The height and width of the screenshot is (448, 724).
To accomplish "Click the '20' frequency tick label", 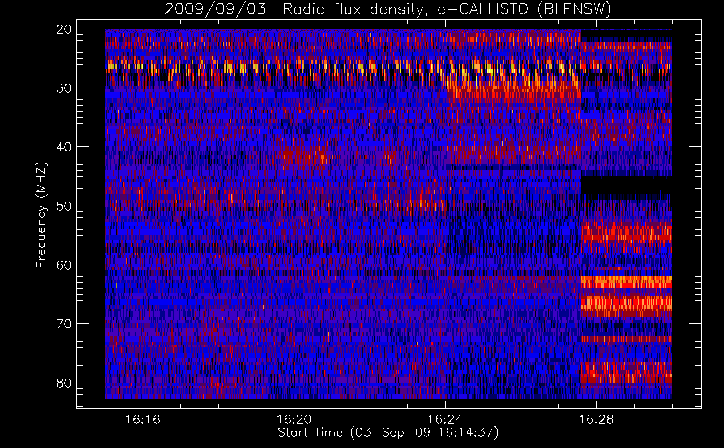I will click(64, 29).
